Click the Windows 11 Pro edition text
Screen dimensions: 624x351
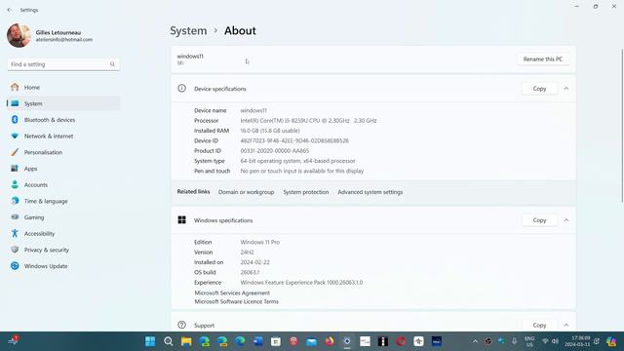point(260,242)
